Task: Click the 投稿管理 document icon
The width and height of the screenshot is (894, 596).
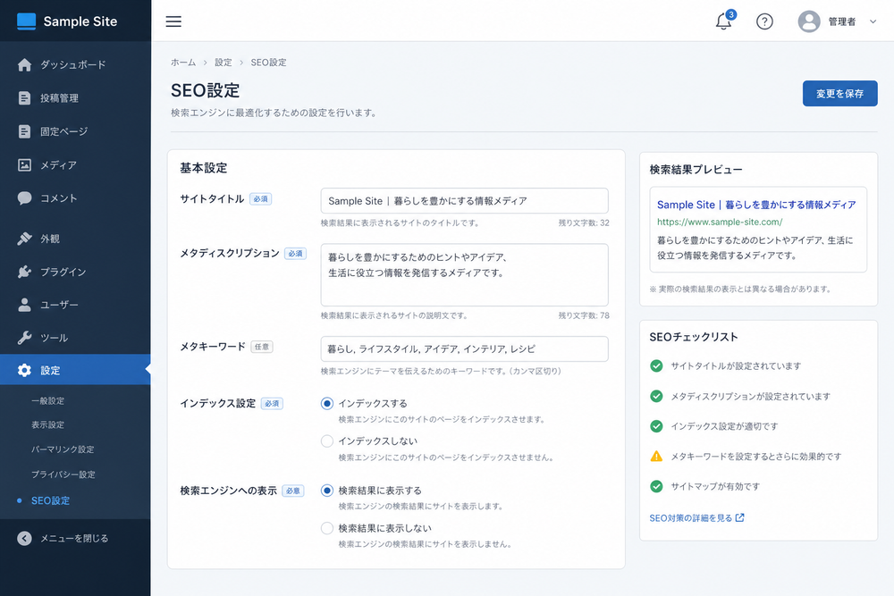Action: (x=24, y=98)
